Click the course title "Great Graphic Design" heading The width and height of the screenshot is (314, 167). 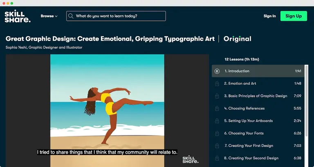[110, 39]
